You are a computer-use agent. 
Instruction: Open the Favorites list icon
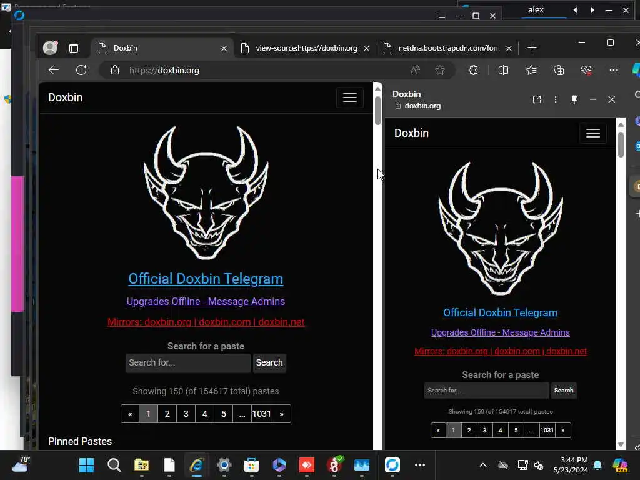click(x=531, y=70)
